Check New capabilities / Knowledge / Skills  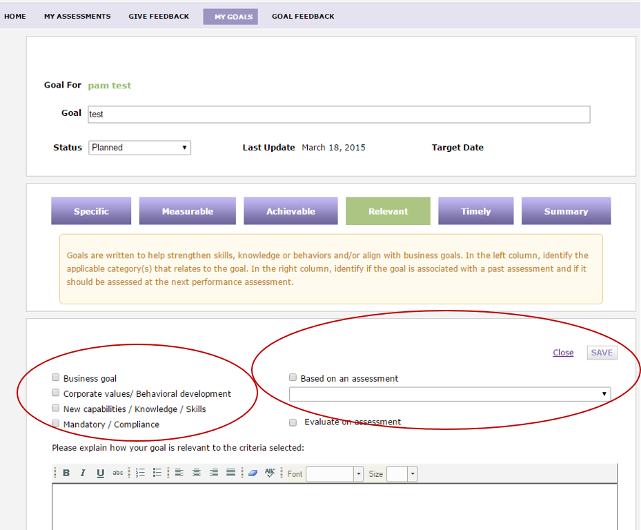(56, 408)
